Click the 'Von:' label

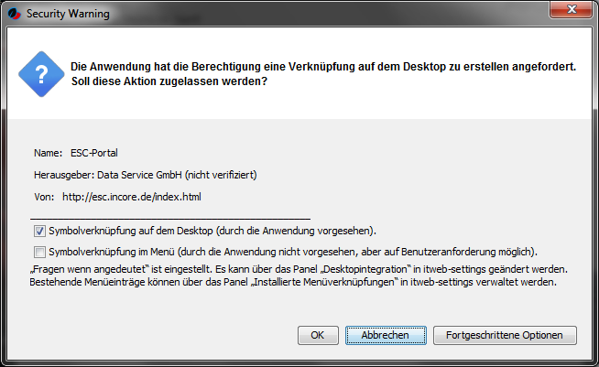coord(44,197)
